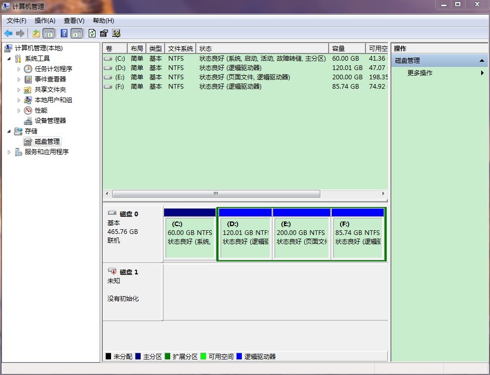Click the 逻辑驱动器 blue legend swatch
Screen dimensions: 490x375
point(239,356)
